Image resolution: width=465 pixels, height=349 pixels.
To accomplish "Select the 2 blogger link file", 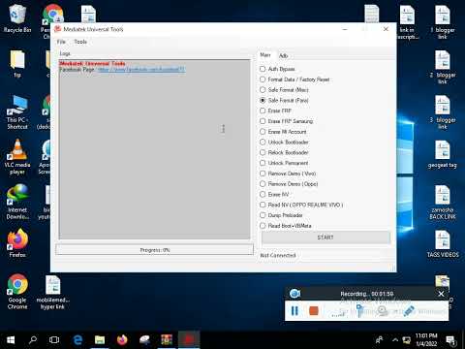I will 443,67.
